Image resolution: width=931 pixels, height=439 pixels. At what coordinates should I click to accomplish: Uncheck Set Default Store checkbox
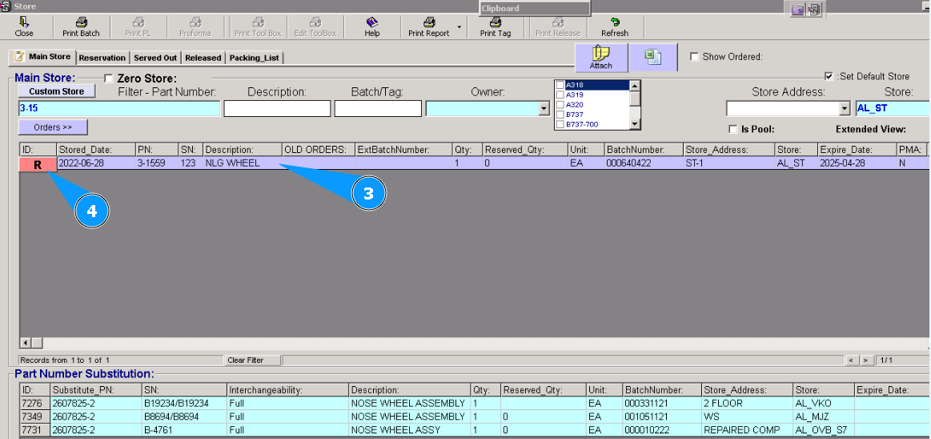[829, 76]
